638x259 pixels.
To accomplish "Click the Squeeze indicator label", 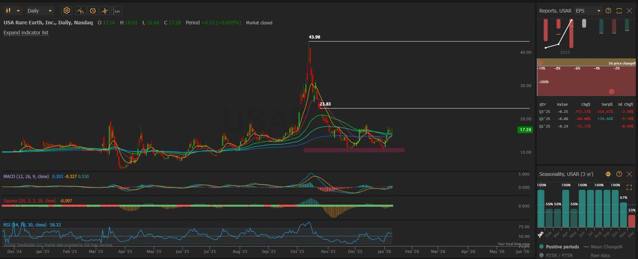I will click(29, 201).
